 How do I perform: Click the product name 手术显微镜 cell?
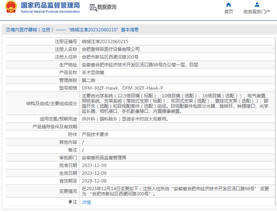(93, 73)
